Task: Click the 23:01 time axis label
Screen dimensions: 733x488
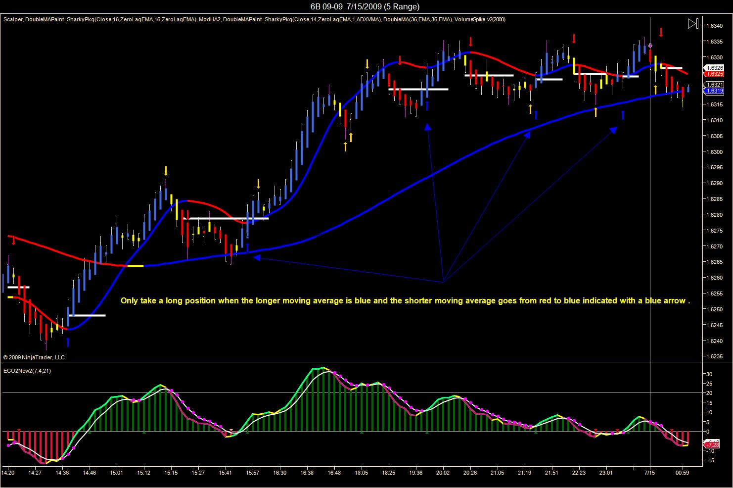Action: 606,473
